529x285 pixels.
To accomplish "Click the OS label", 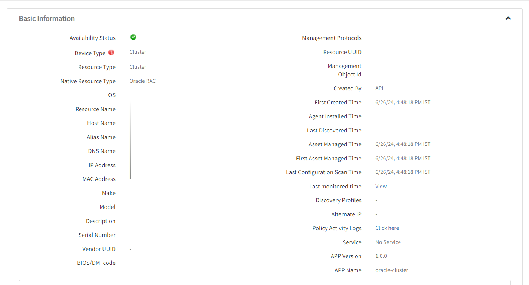I will (112, 95).
